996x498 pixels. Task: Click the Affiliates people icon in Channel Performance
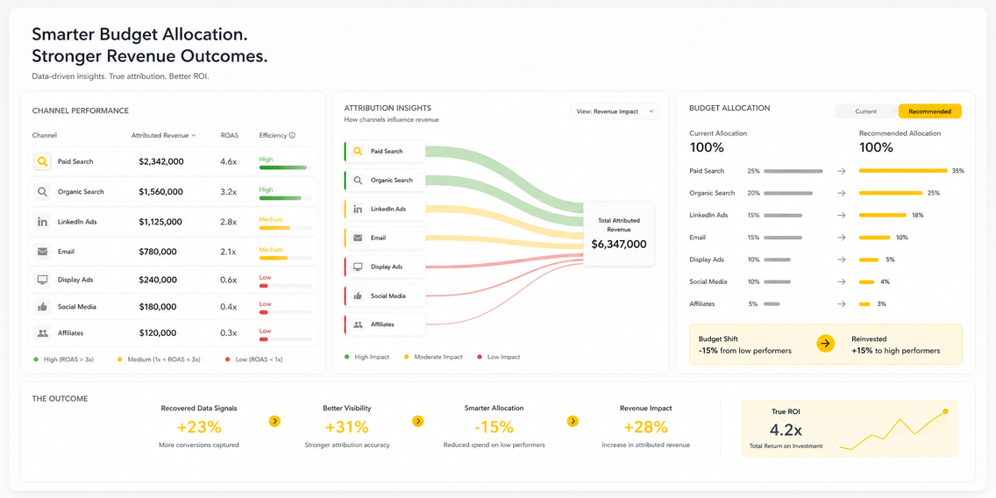[x=43, y=333]
